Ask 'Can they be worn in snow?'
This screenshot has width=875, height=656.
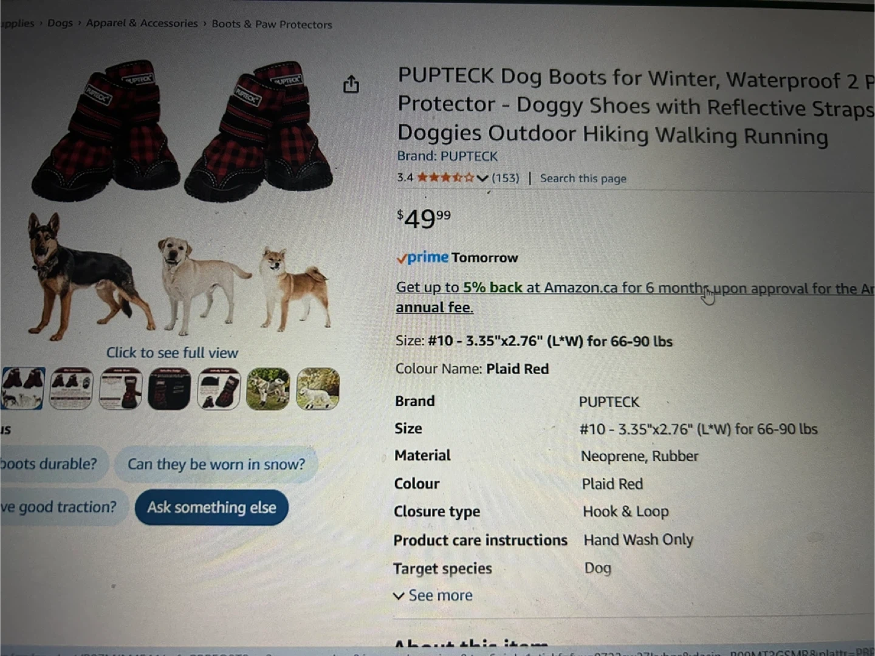coord(216,465)
